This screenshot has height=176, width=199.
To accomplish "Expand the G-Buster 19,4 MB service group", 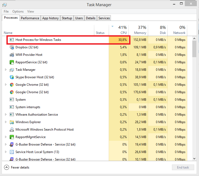I will pyautogui.click(x=6, y=144).
